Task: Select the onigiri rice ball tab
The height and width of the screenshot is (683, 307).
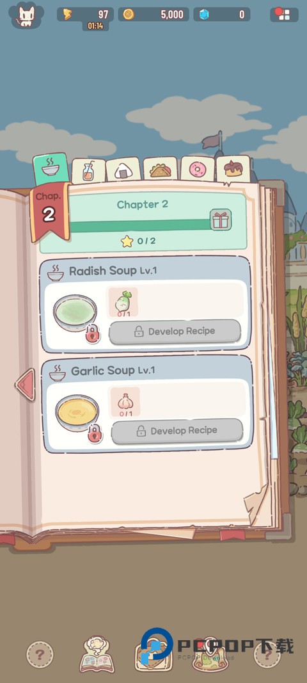Action: (x=123, y=170)
